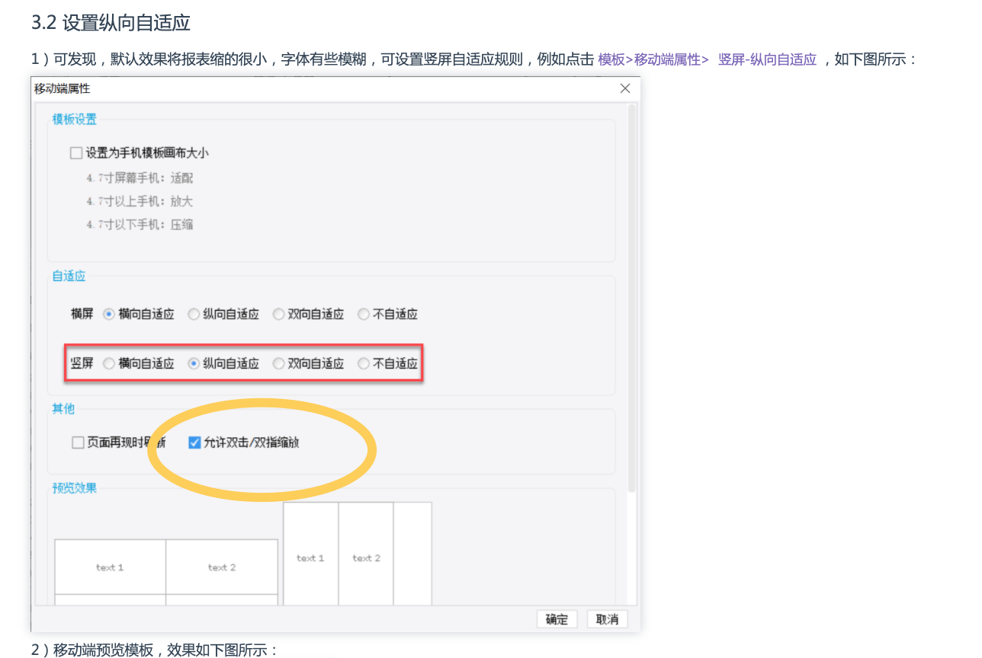Image resolution: width=982 pixels, height=658 pixels.
Task: Click the 模板设置 section label
Action: click(x=75, y=119)
